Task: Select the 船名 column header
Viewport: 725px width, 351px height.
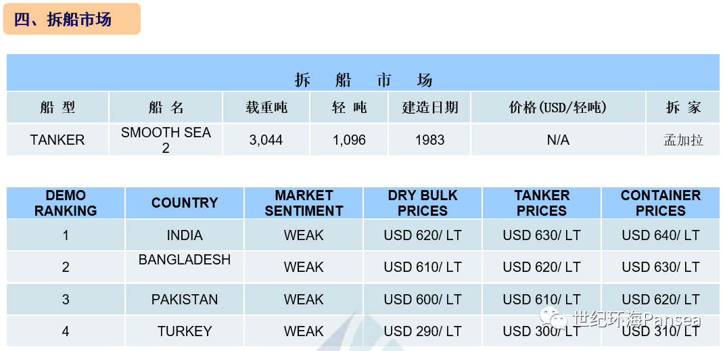Action: coord(166,108)
